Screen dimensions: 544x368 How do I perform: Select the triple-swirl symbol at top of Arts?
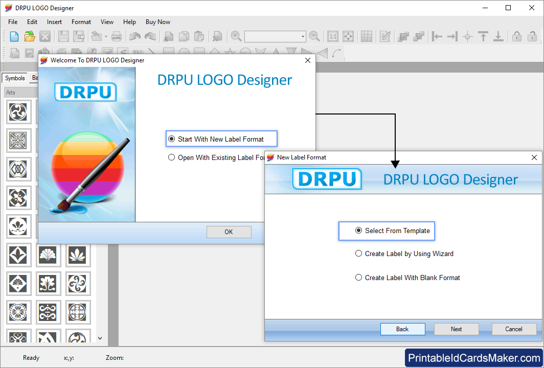(x=18, y=112)
